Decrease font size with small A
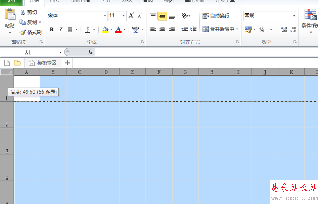 coord(140,15)
